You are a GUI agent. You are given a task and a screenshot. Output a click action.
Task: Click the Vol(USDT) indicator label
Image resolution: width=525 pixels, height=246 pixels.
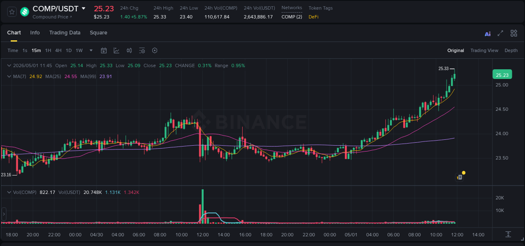click(x=70, y=192)
